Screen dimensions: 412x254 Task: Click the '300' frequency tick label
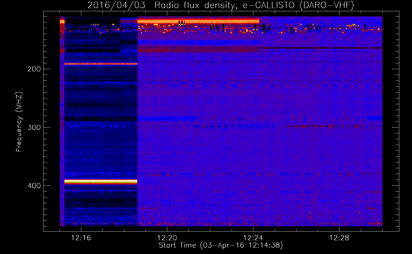click(x=34, y=127)
